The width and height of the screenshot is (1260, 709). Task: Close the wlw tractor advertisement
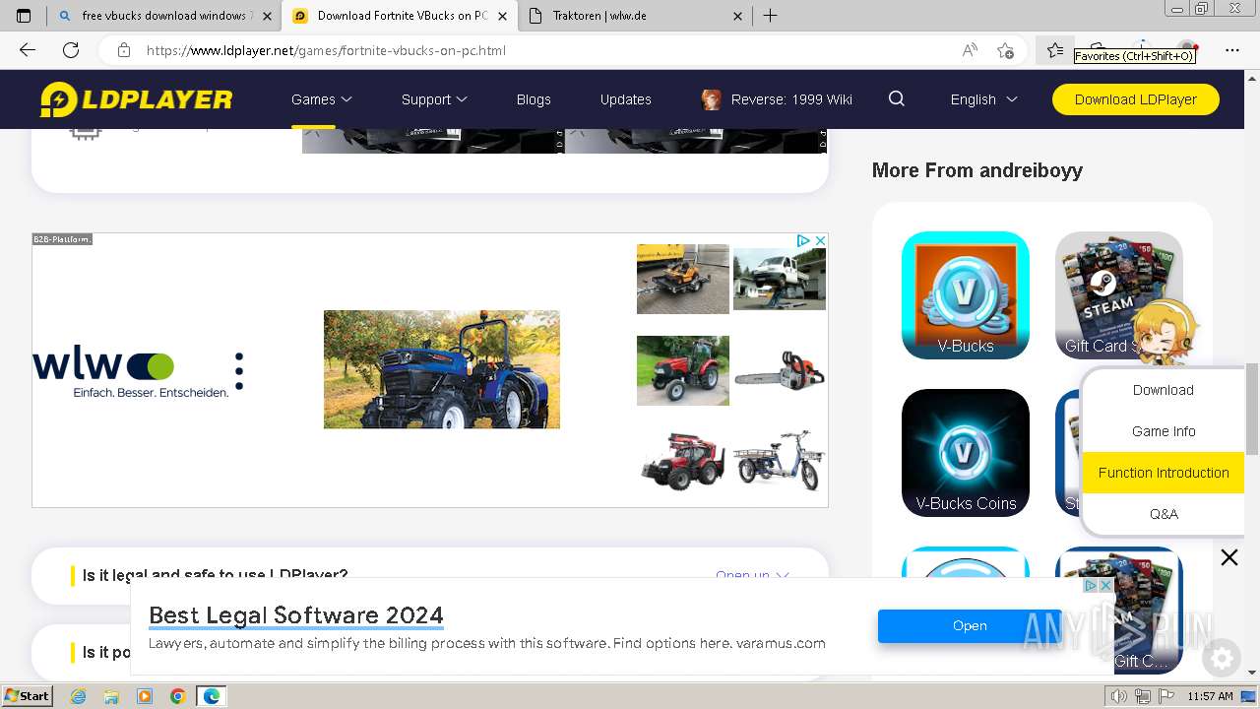pyautogui.click(x=820, y=240)
